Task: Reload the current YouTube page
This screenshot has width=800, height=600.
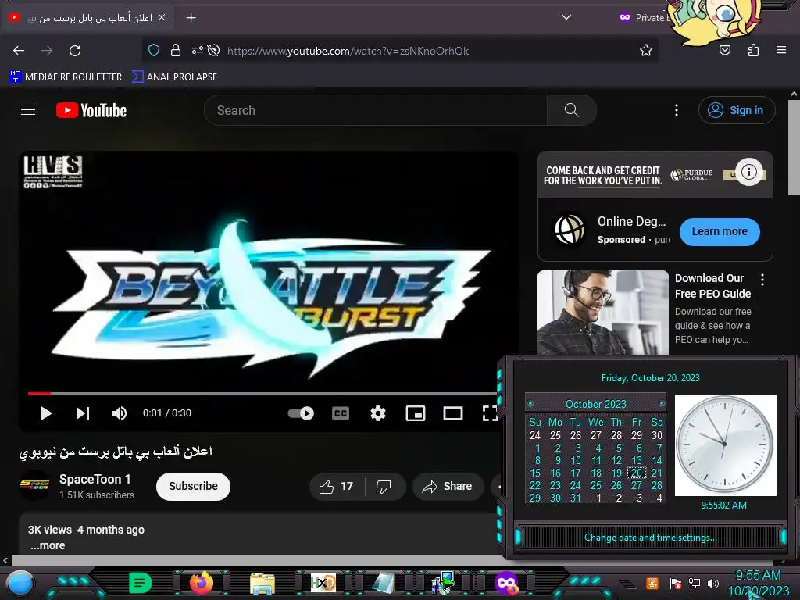Action: pyautogui.click(x=75, y=51)
